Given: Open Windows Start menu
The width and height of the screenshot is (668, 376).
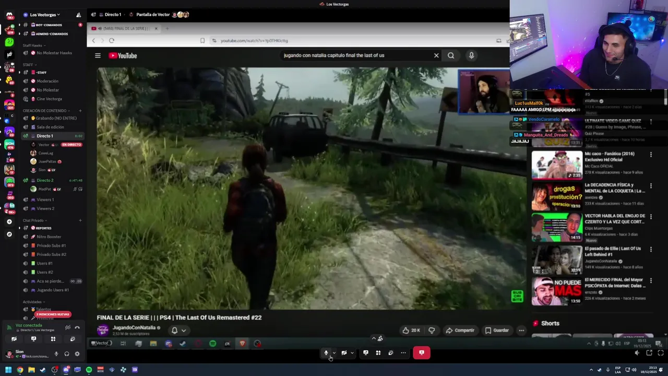Looking at the screenshot, I should coord(8,370).
